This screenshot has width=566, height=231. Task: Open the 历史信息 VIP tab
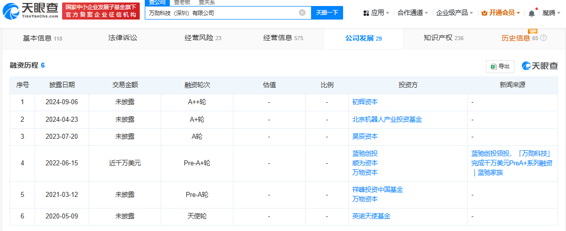[520, 38]
